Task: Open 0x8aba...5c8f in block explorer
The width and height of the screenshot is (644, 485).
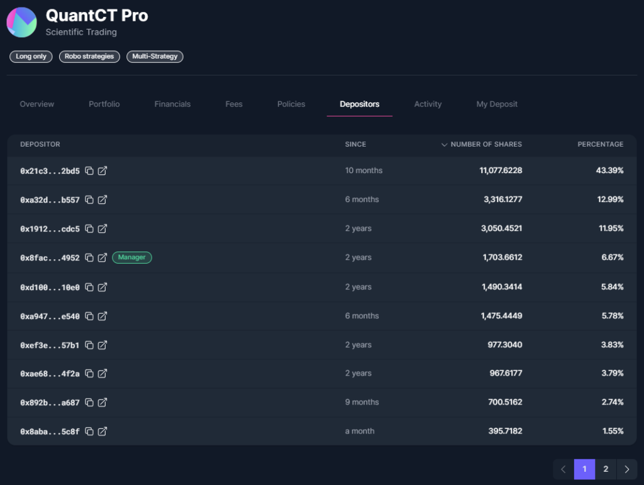Action: pos(103,432)
